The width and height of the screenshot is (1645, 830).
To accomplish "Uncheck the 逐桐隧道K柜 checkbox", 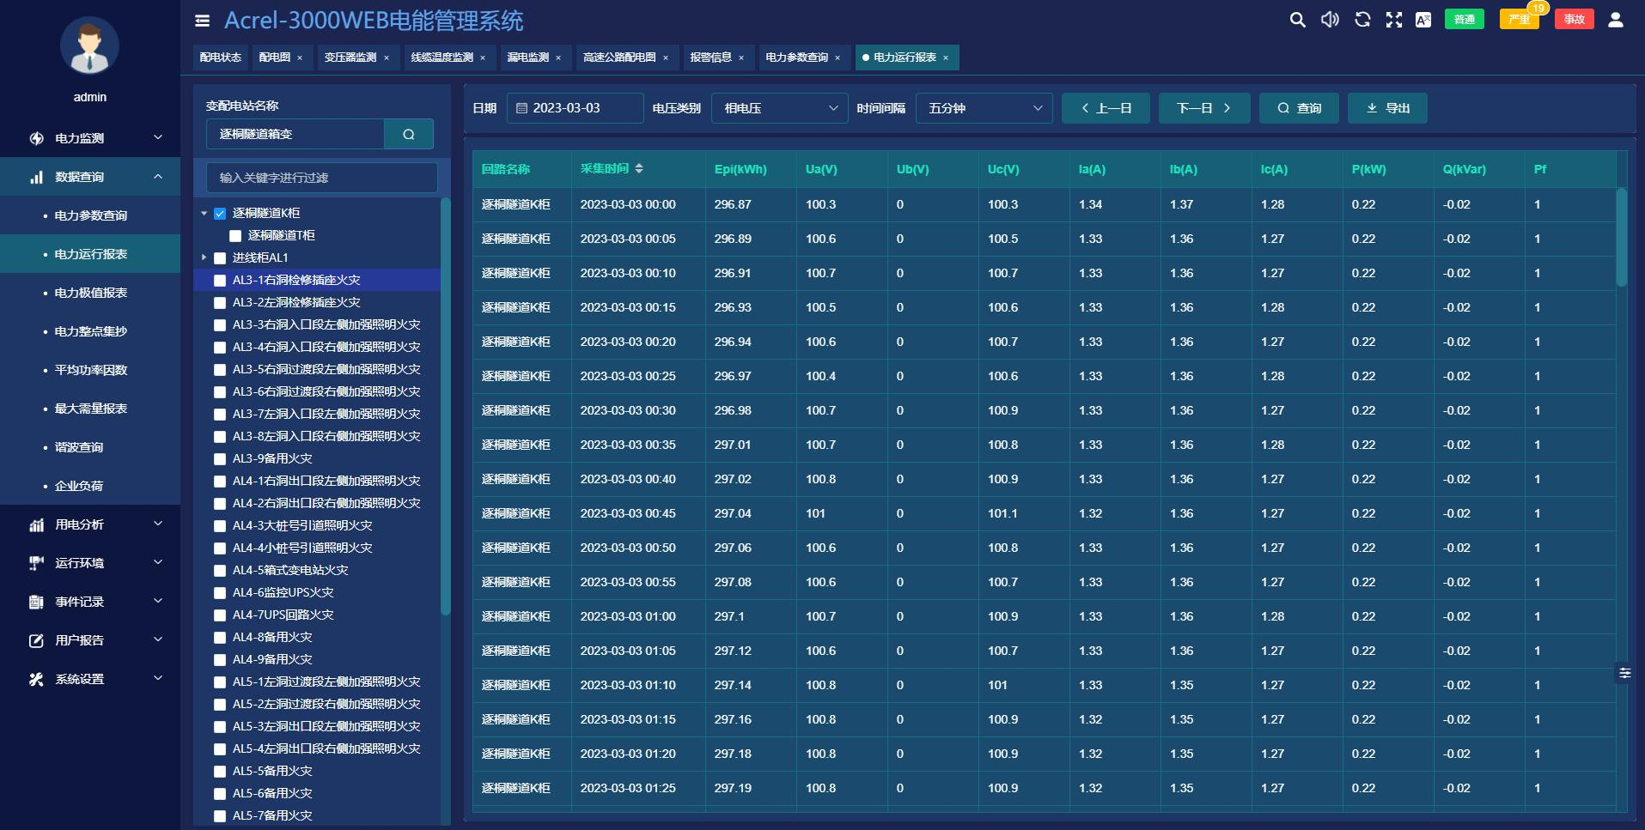I will [x=220, y=214].
